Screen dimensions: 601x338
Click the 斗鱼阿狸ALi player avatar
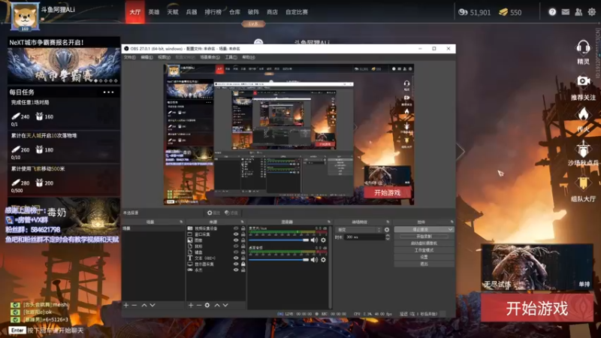click(25, 16)
